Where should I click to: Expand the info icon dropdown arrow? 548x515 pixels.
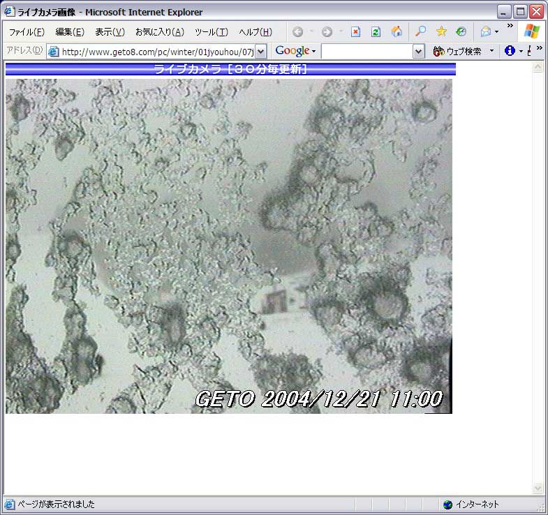521,52
